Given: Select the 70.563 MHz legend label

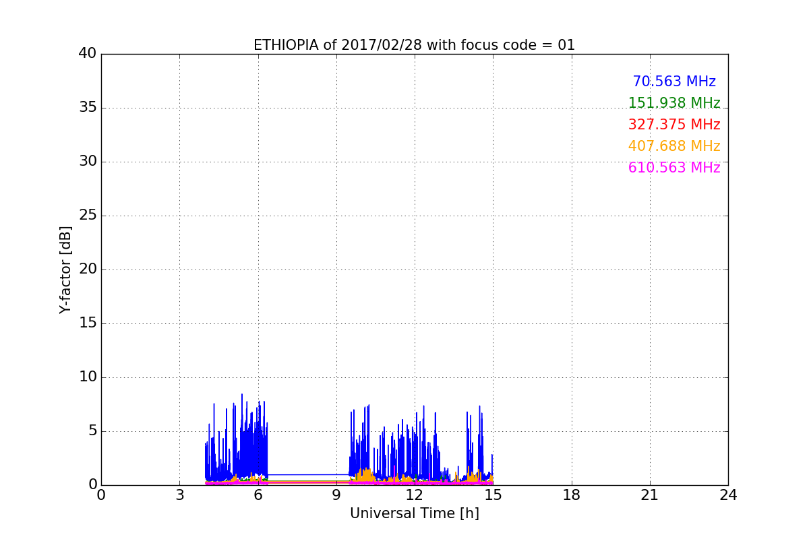Looking at the screenshot, I should (674, 82).
